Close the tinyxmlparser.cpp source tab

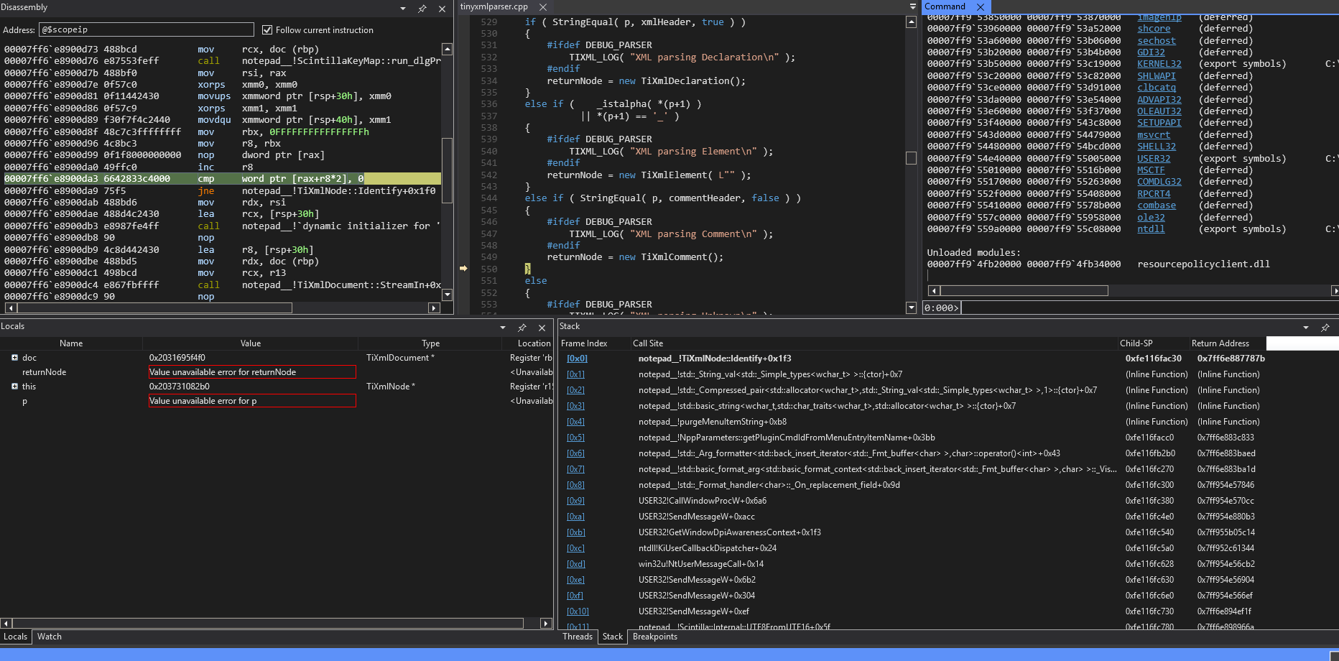tap(542, 6)
